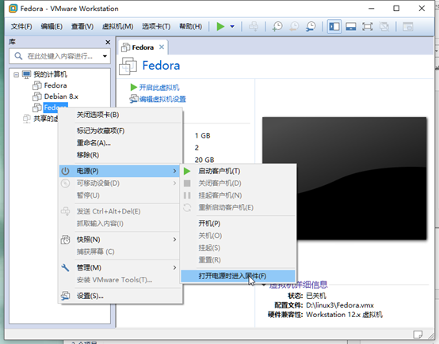Click the console view toolbar icon at far right
This screenshot has width=439, height=344.
click(408, 27)
